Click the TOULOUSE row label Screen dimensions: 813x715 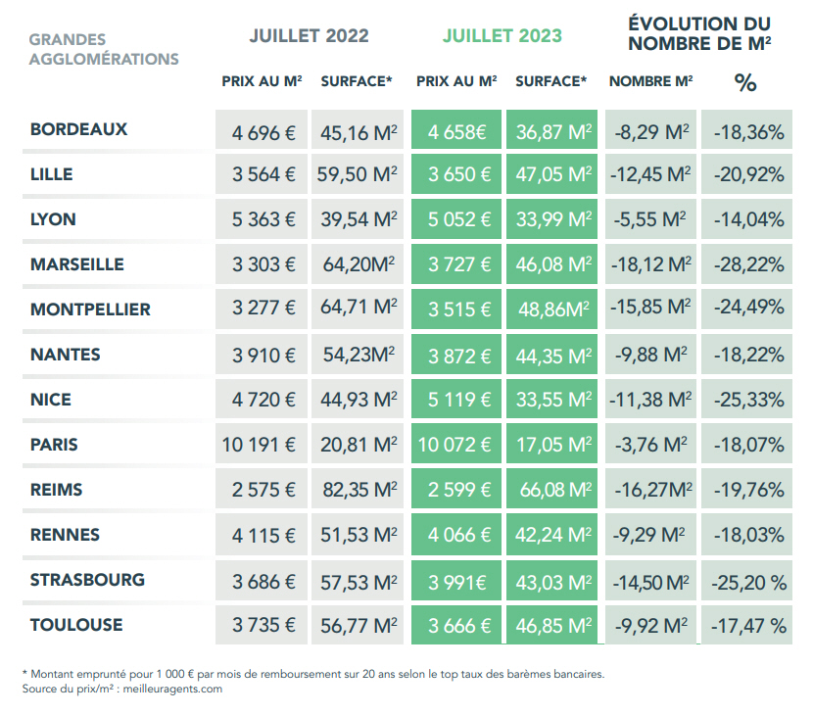(x=76, y=625)
